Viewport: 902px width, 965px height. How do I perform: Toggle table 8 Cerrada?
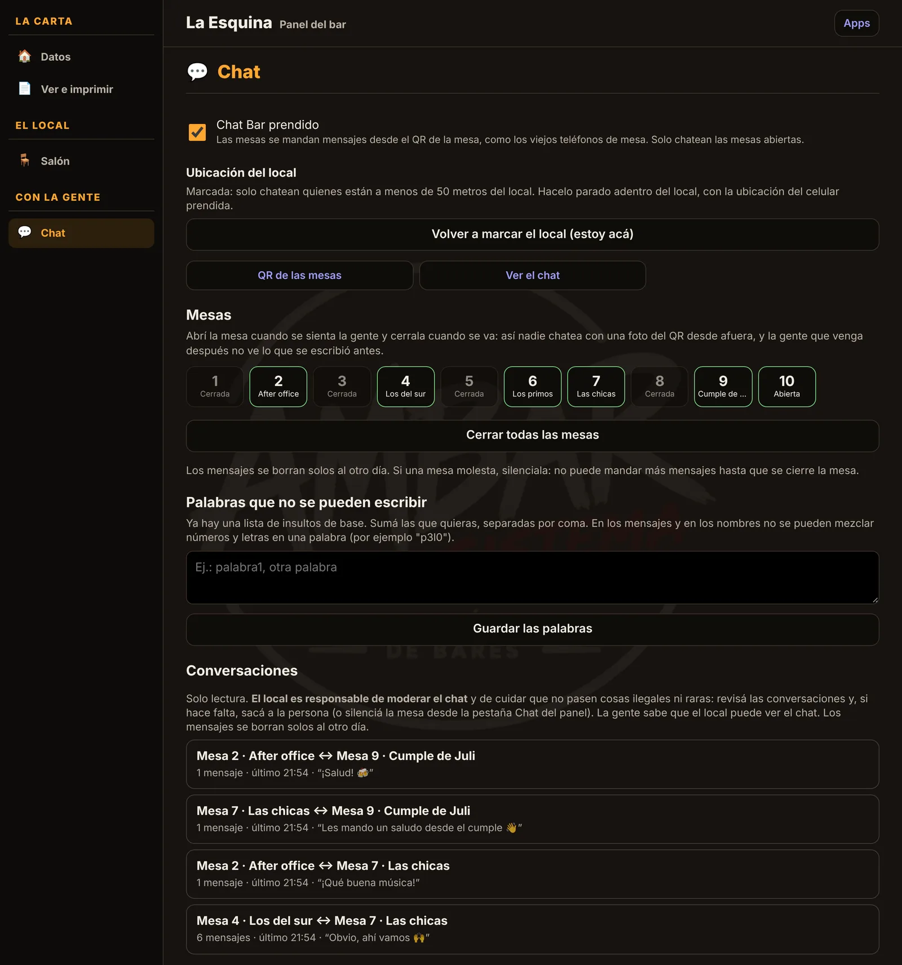click(x=660, y=387)
